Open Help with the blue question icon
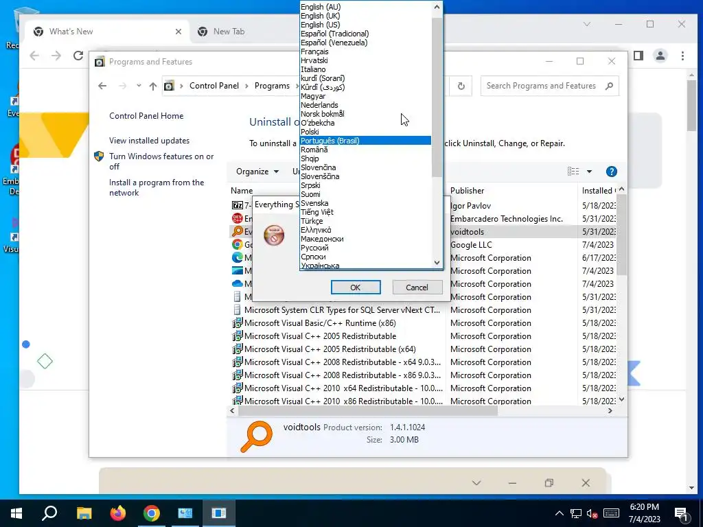 point(611,171)
